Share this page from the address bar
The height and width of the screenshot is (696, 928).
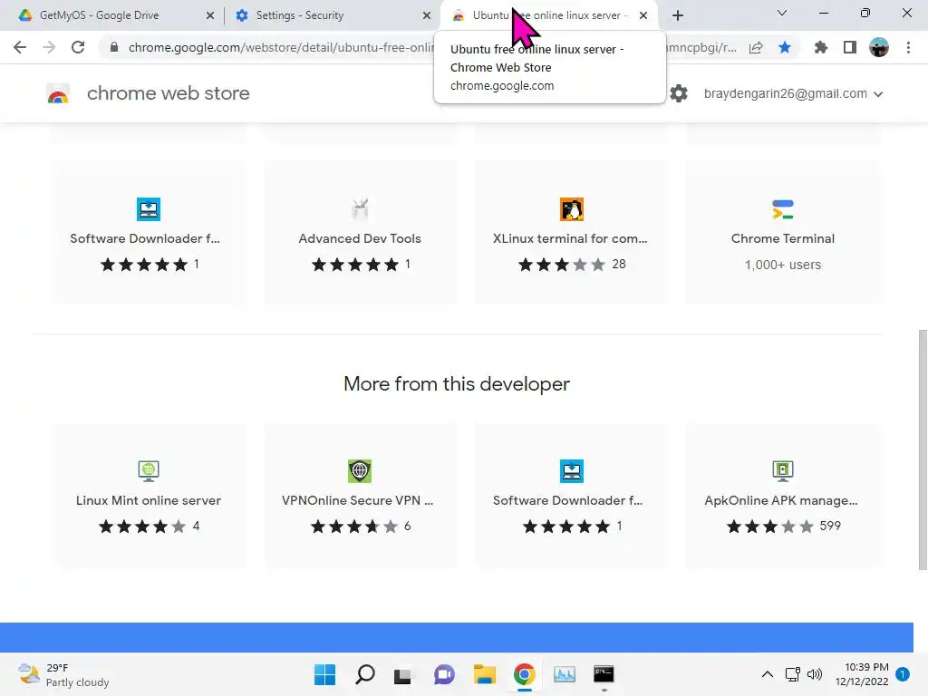756,47
